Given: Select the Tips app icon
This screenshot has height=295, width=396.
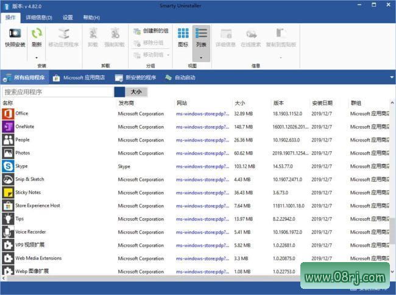Looking at the screenshot, I should tap(8, 219).
